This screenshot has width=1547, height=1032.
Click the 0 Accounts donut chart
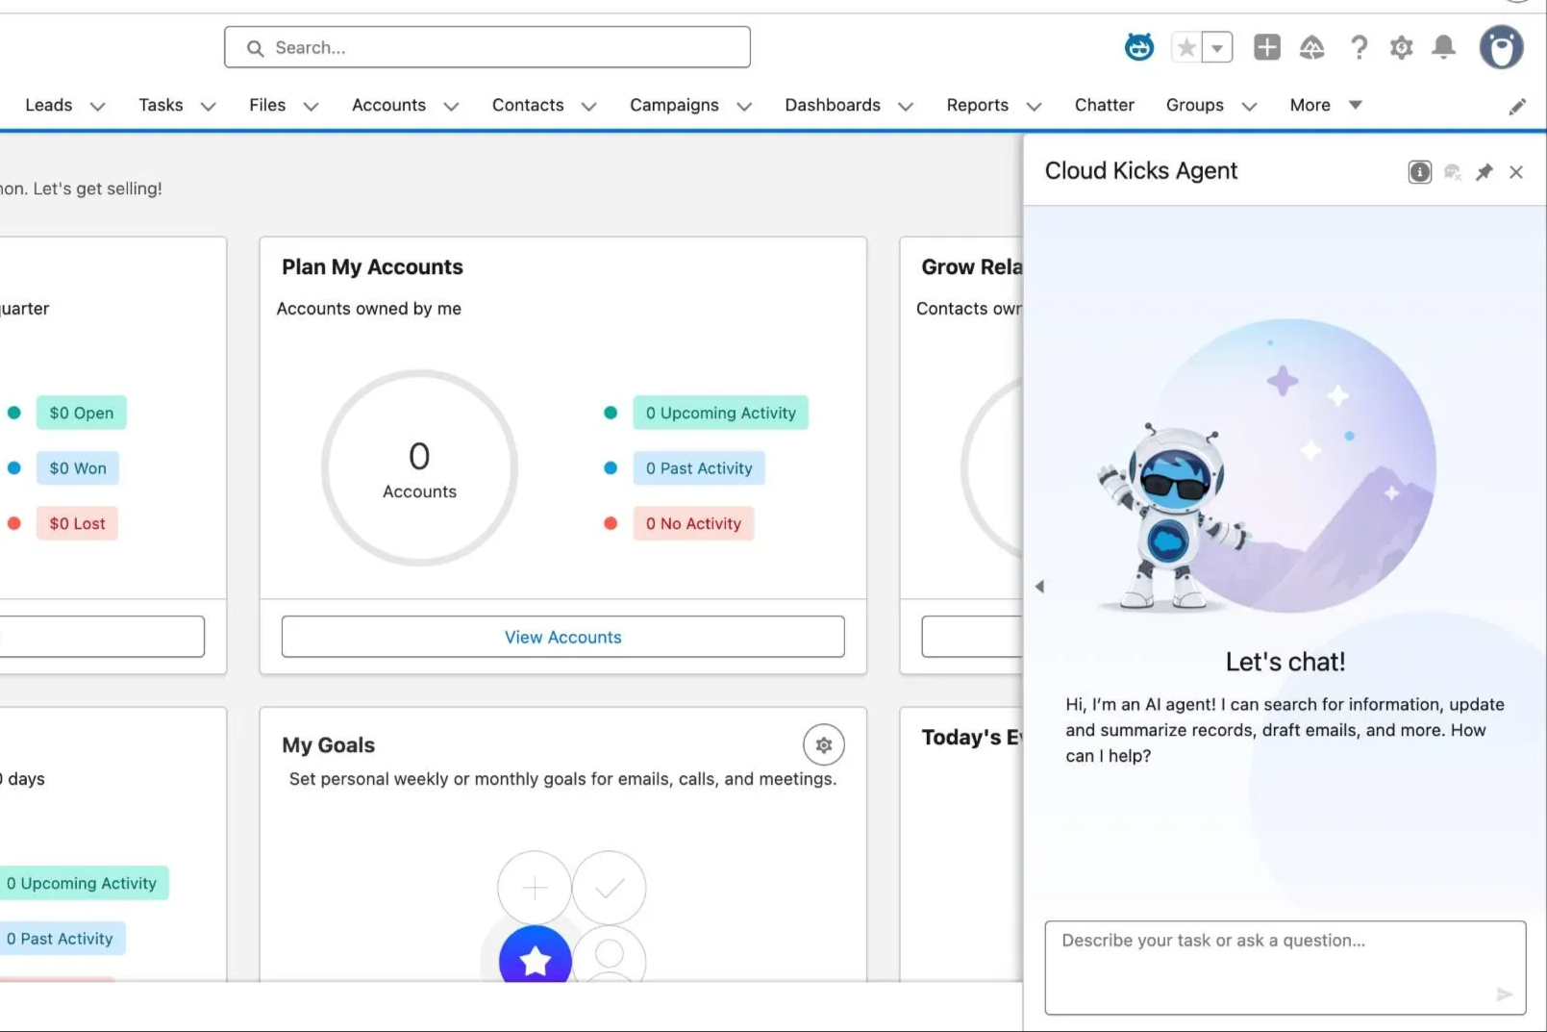pos(419,468)
